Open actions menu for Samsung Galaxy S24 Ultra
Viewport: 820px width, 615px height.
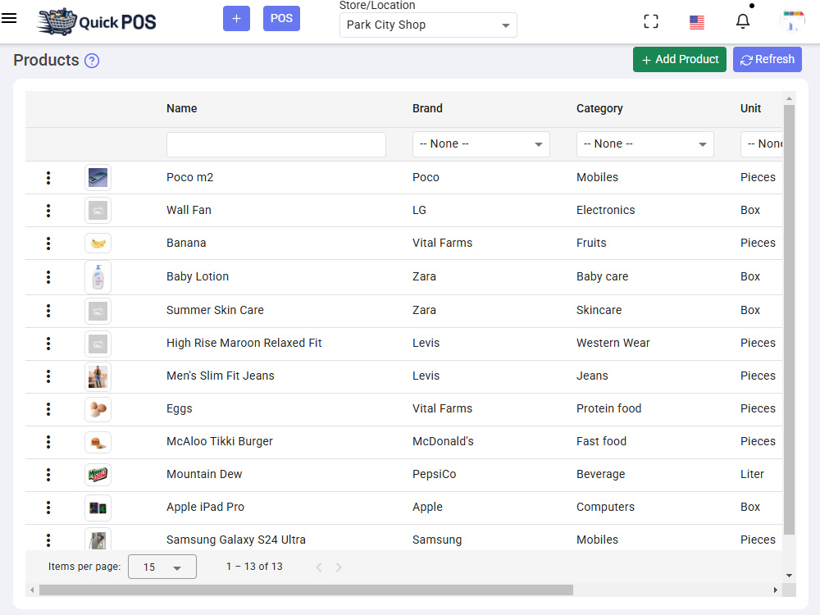[x=48, y=540]
